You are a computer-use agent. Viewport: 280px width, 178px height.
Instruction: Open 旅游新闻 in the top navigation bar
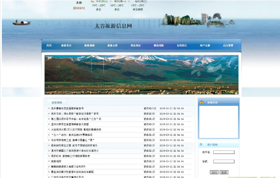(89, 46)
